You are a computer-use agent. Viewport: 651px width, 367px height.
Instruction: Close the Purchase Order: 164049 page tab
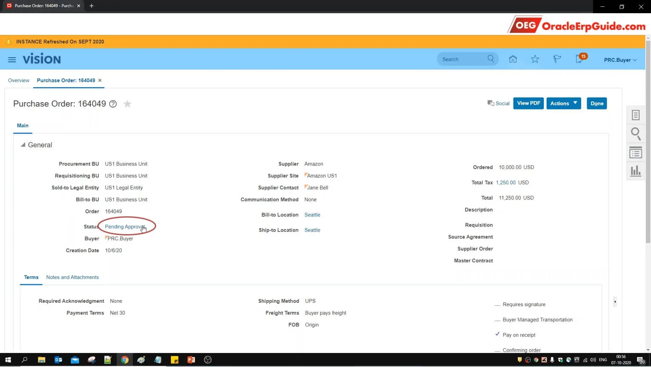(x=100, y=80)
